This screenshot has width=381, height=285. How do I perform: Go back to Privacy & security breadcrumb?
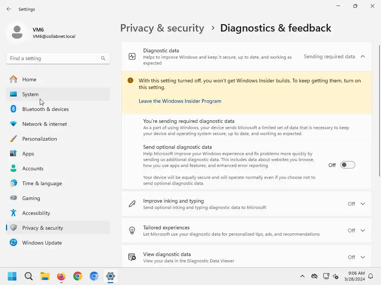pyautogui.click(x=162, y=28)
